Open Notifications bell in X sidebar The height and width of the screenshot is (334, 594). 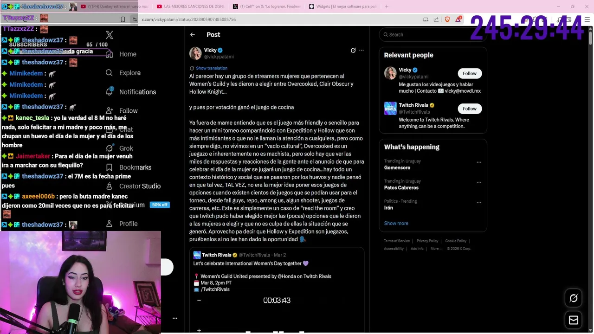[x=109, y=92]
